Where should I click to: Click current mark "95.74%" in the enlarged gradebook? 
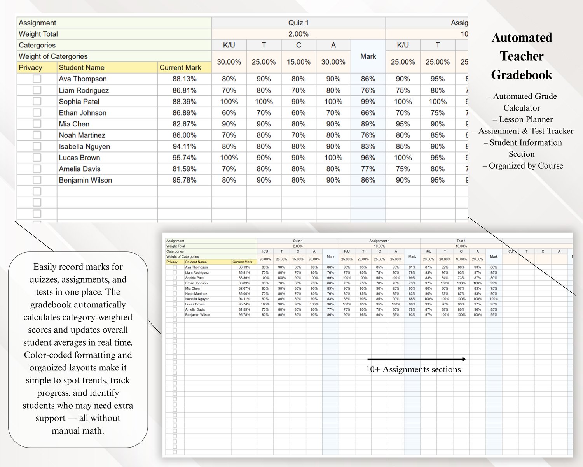[185, 158]
